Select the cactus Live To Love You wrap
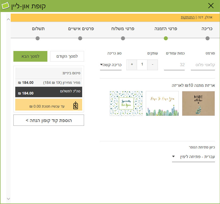 (x=162, y=103)
